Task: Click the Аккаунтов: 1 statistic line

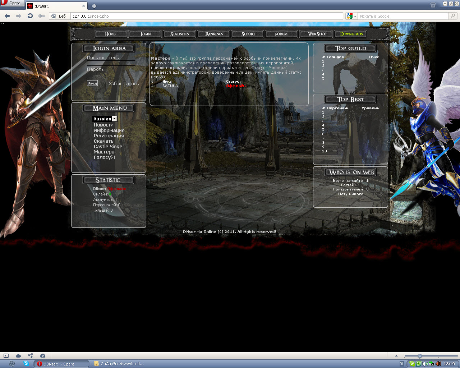Action: pos(105,199)
